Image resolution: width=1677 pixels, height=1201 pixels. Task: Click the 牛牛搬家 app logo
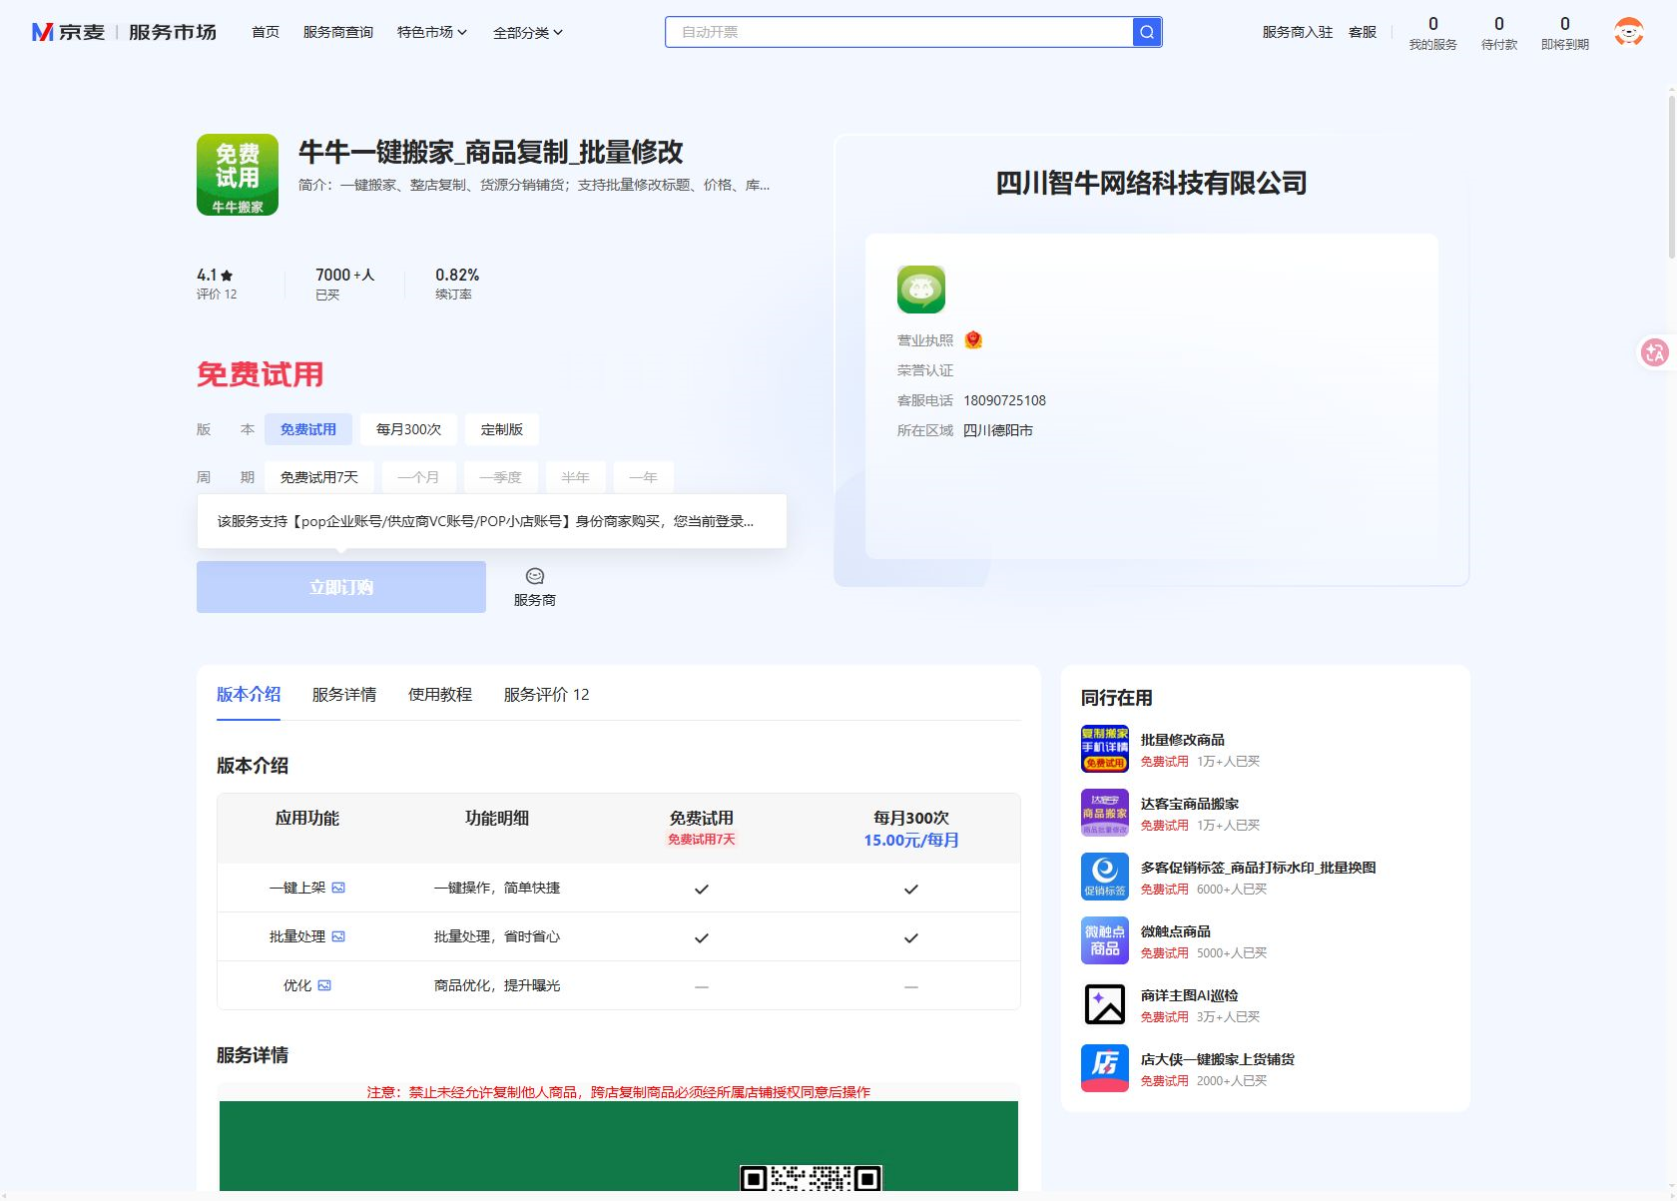(x=238, y=175)
